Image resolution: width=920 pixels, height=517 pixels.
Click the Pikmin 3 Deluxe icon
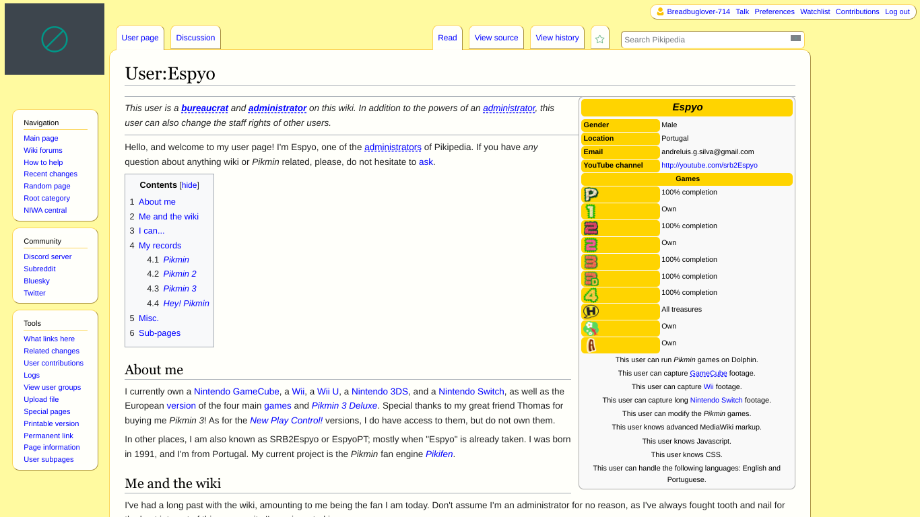[x=591, y=278]
